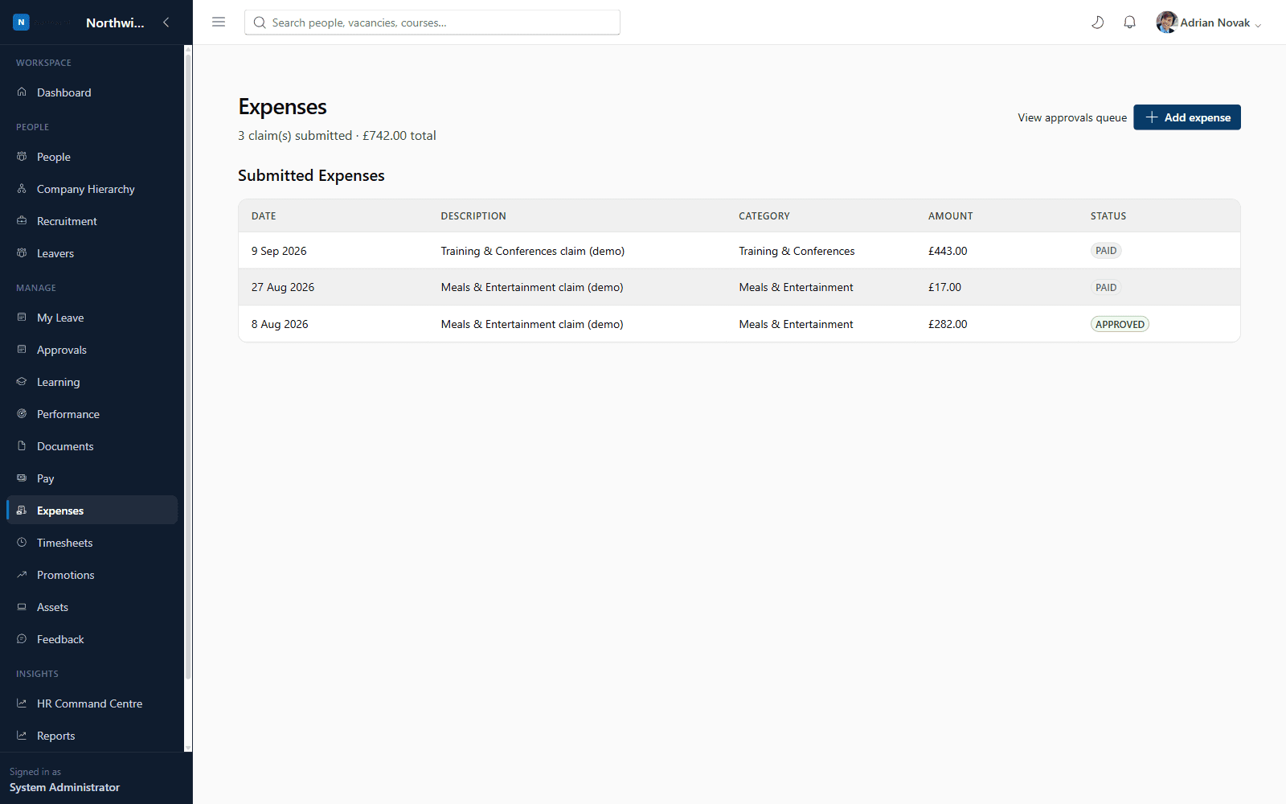Click the APPROVED status badge
This screenshot has height=804, width=1286.
coord(1120,324)
